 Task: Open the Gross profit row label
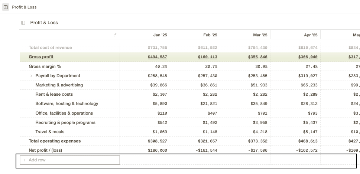coord(41,57)
